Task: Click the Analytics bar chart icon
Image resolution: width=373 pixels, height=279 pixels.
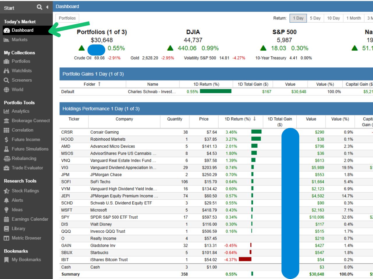Action: pos(7,111)
